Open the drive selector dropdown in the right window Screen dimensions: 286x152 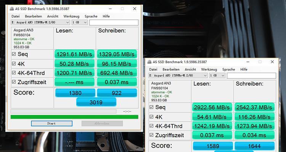click(178, 76)
